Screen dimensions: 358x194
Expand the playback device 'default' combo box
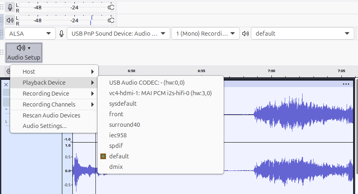[302, 34]
